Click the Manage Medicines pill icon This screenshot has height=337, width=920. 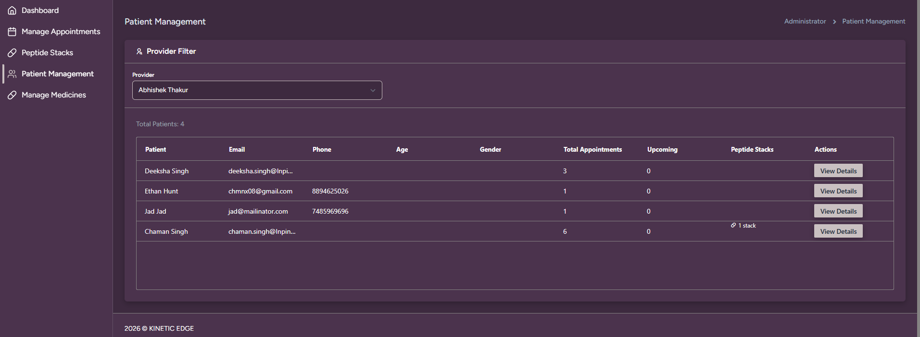(12, 95)
